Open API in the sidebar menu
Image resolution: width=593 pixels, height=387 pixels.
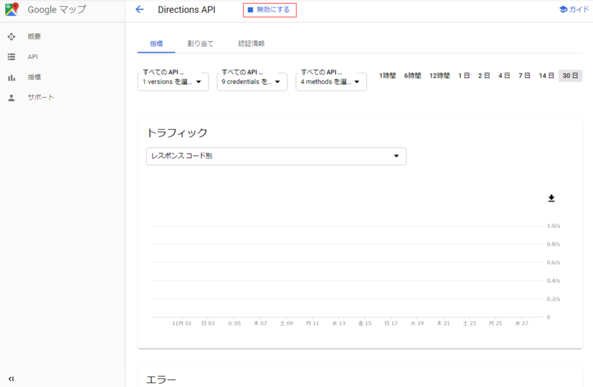[x=33, y=57]
